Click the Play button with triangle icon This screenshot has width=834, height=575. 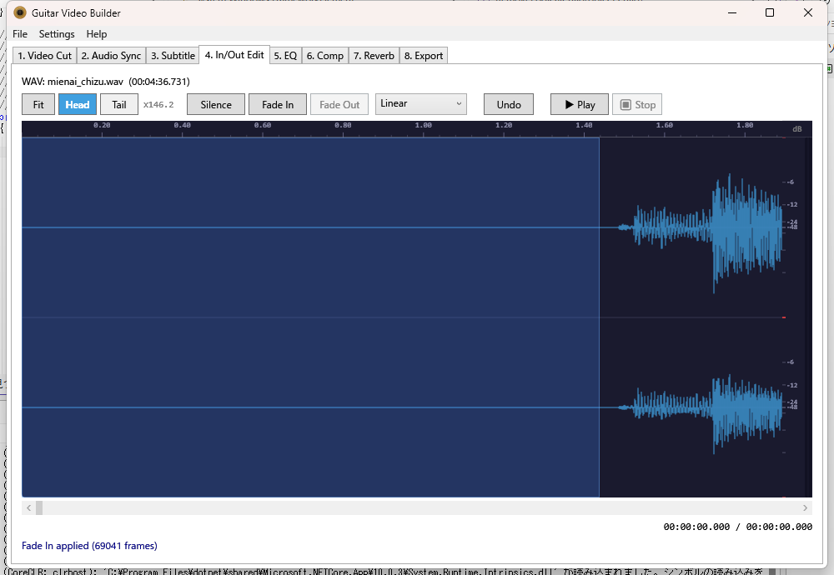coord(579,104)
